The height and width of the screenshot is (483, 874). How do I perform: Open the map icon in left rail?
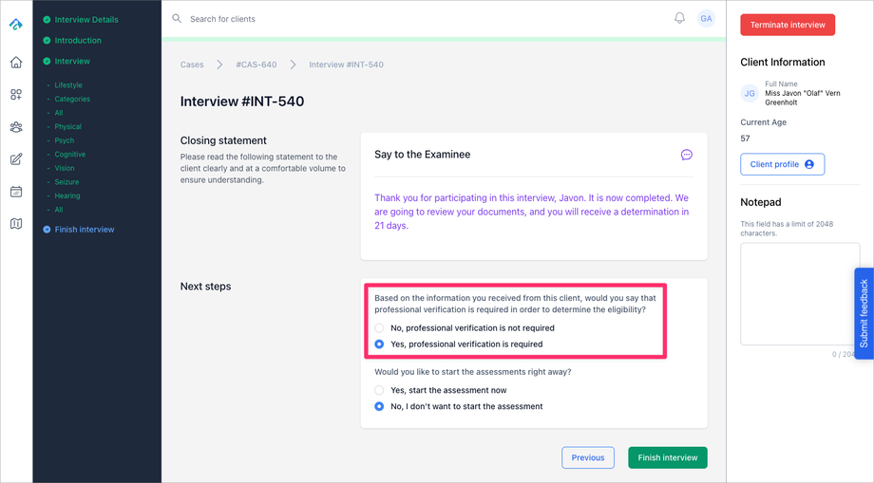(x=16, y=224)
